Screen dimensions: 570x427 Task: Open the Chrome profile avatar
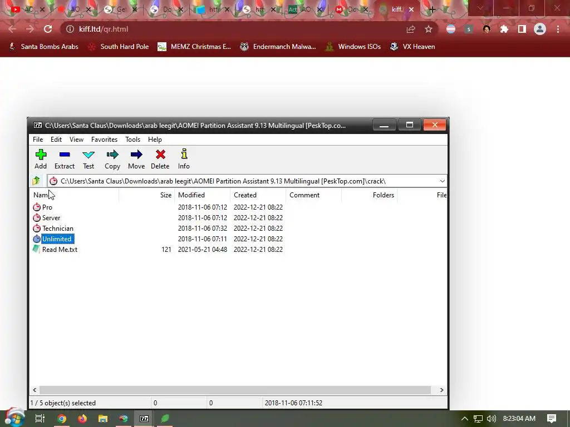click(x=540, y=29)
